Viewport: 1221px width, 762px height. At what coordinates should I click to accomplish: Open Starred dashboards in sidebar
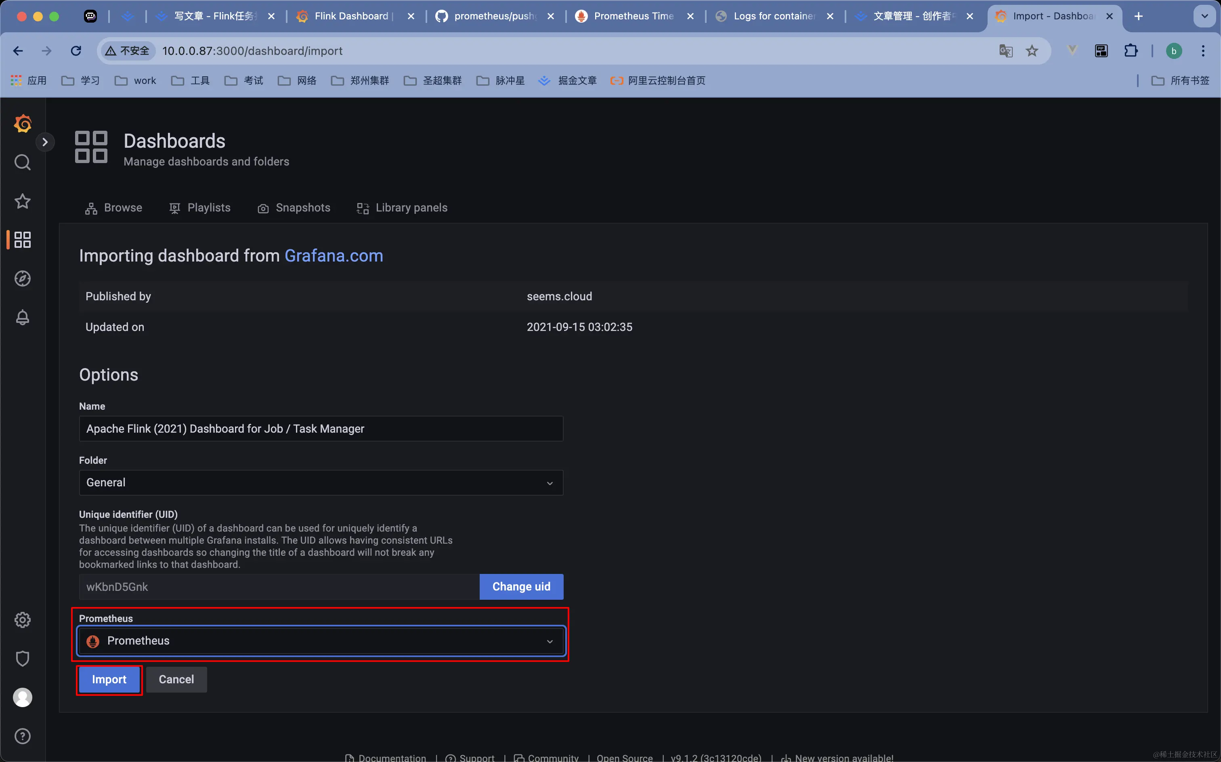click(22, 201)
